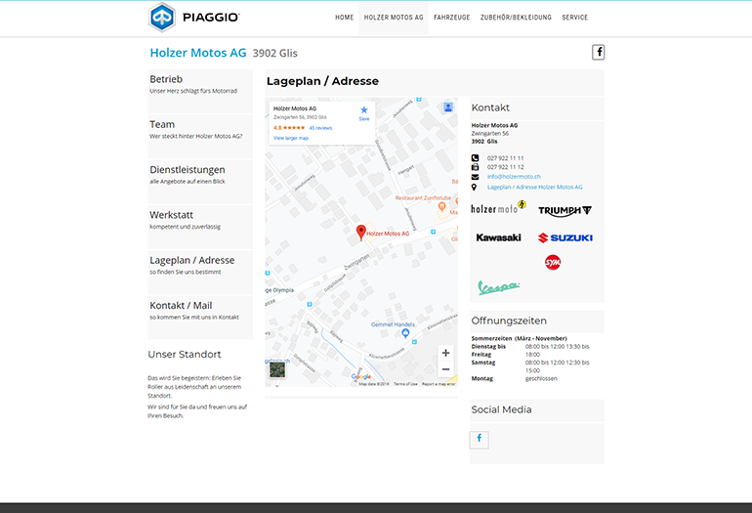Open the Team sidebar section
The image size is (752, 513).
click(x=200, y=136)
